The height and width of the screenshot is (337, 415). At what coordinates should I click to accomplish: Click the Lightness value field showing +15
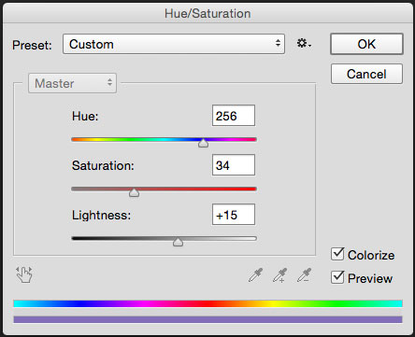click(x=234, y=215)
